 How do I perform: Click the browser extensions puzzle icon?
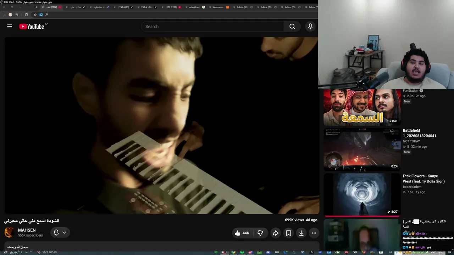click(x=26, y=15)
